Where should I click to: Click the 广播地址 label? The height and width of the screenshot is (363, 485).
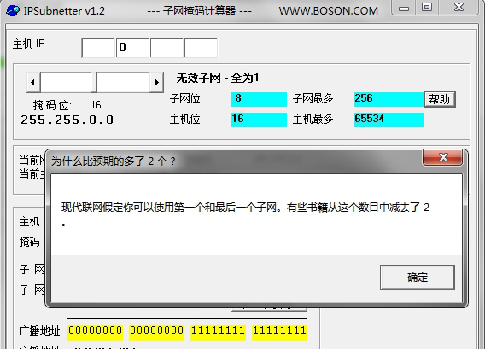(39, 331)
